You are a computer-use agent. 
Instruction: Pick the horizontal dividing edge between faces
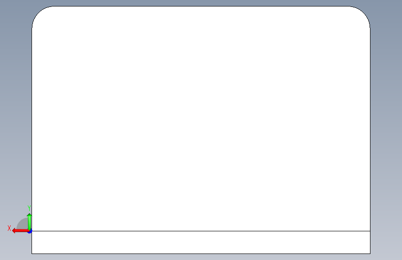[x=201, y=231]
